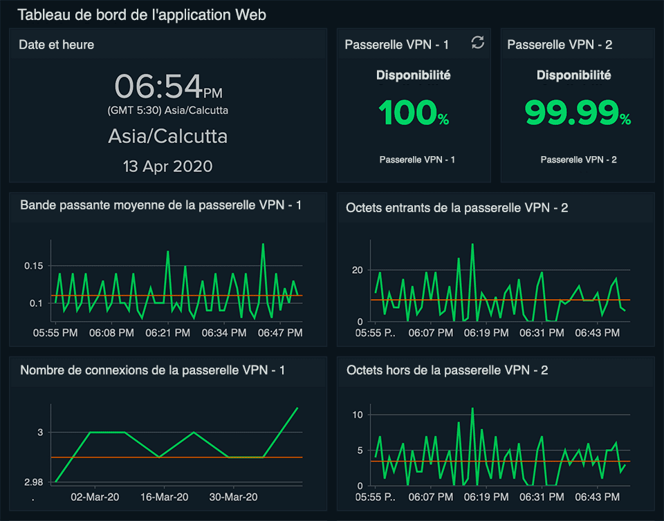The height and width of the screenshot is (521, 664).
Task: Open the Tableau de bord de l'application Web title
Action: click(143, 14)
